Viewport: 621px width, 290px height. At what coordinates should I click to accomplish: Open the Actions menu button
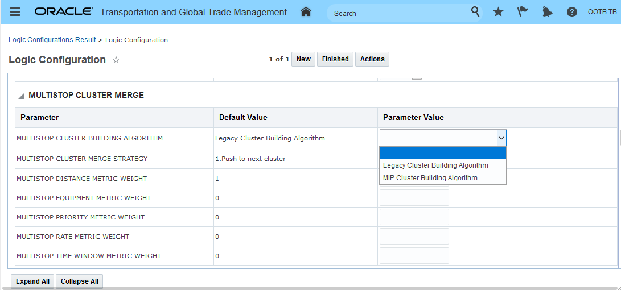tap(372, 59)
